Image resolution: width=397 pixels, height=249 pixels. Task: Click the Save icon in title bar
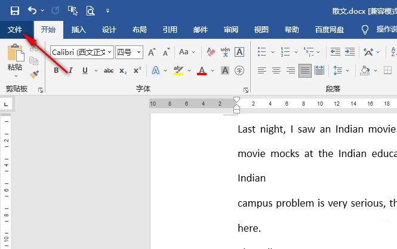14,10
